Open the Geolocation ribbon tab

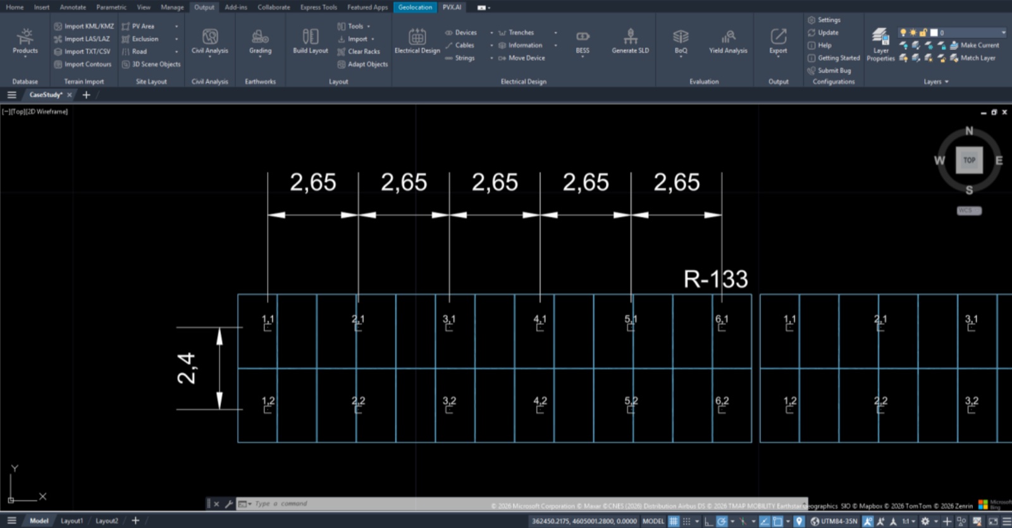[x=415, y=7]
